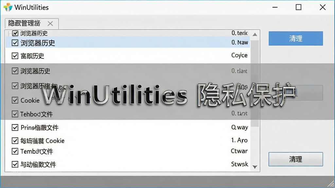Select the highlighted 浏览器历史 row label
This screenshot has width=335, height=188.
(38, 43)
